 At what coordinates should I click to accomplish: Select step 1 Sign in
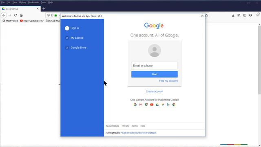coord(72,28)
